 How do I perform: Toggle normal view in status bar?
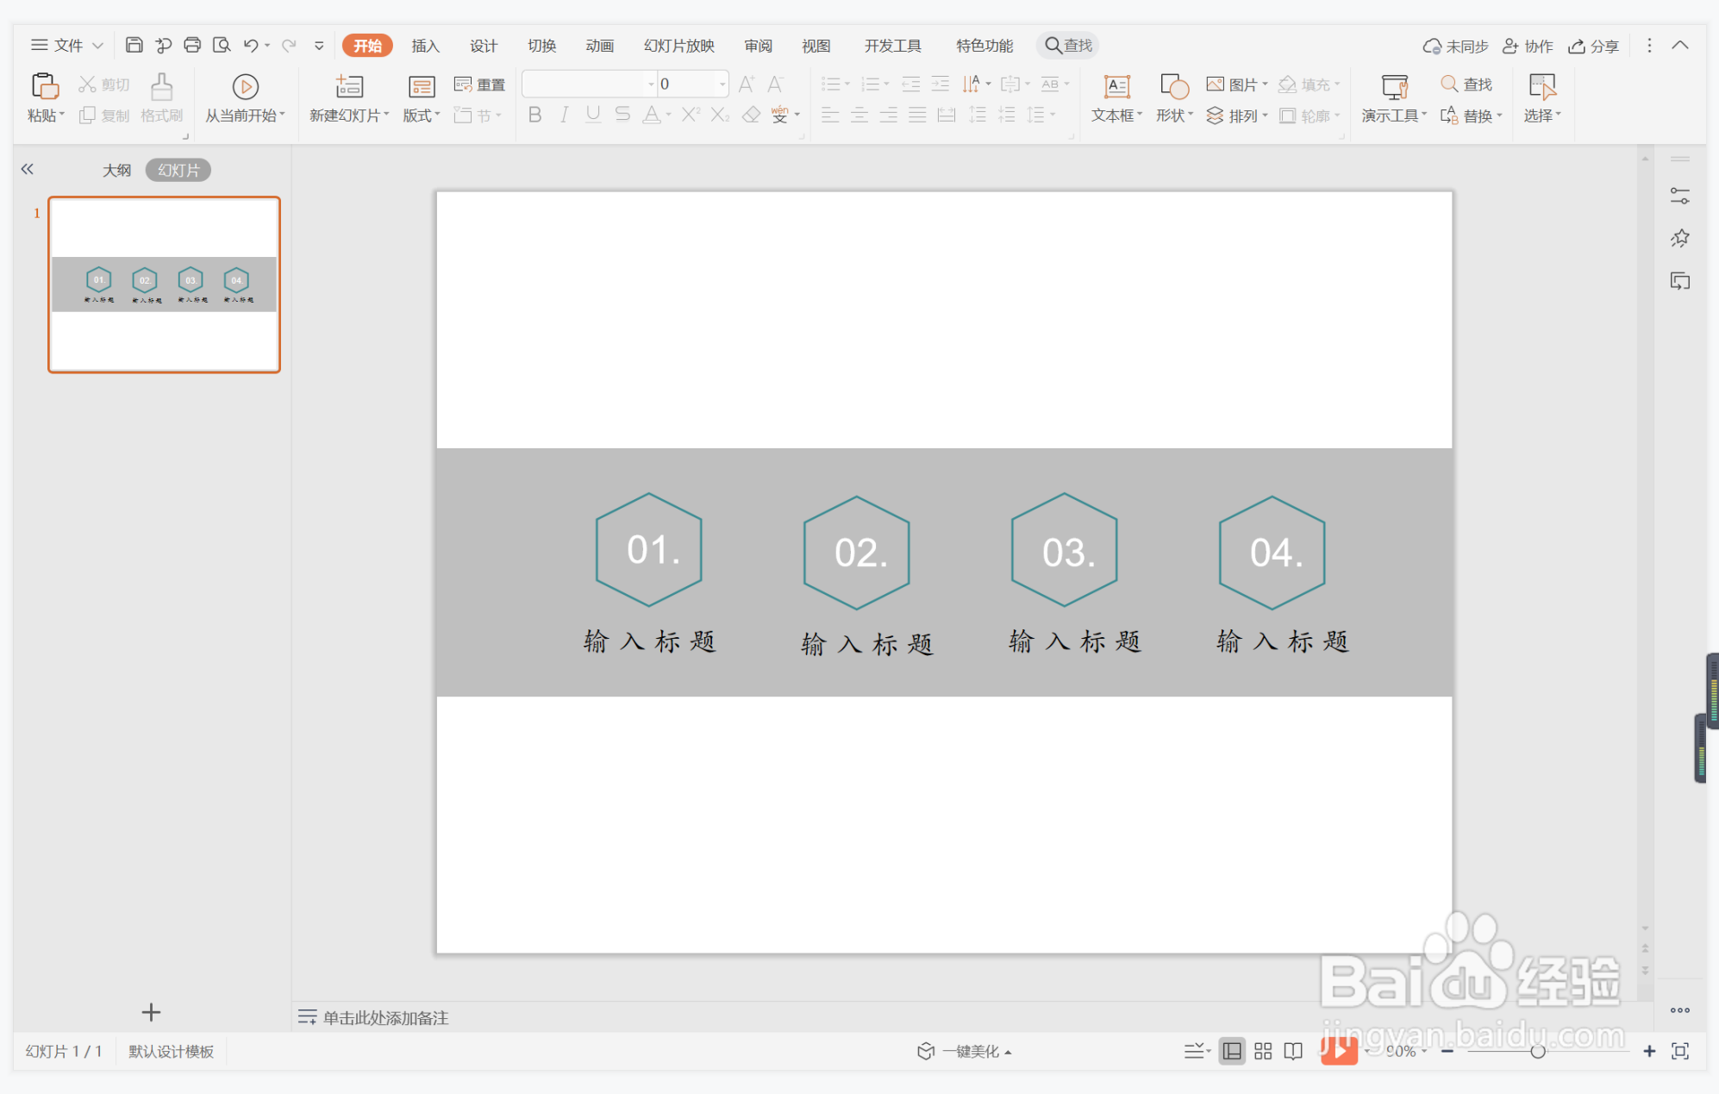point(1232,1051)
